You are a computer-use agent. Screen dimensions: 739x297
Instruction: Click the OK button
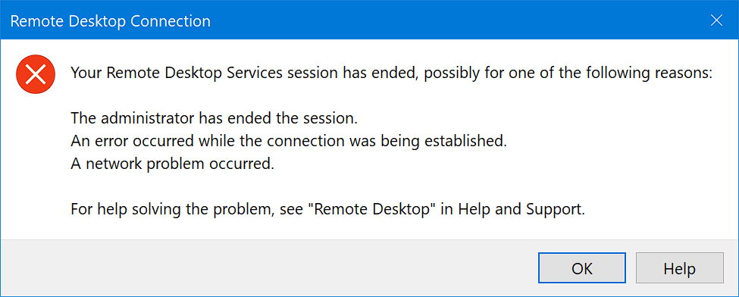click(582, 268)
